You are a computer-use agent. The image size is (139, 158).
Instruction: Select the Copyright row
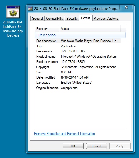pyautogui.click(x=78, y=67)
